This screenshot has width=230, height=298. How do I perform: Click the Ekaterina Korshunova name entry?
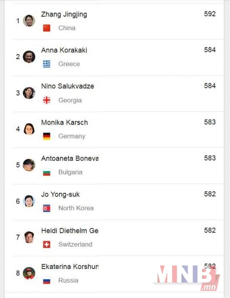(70, 267)
